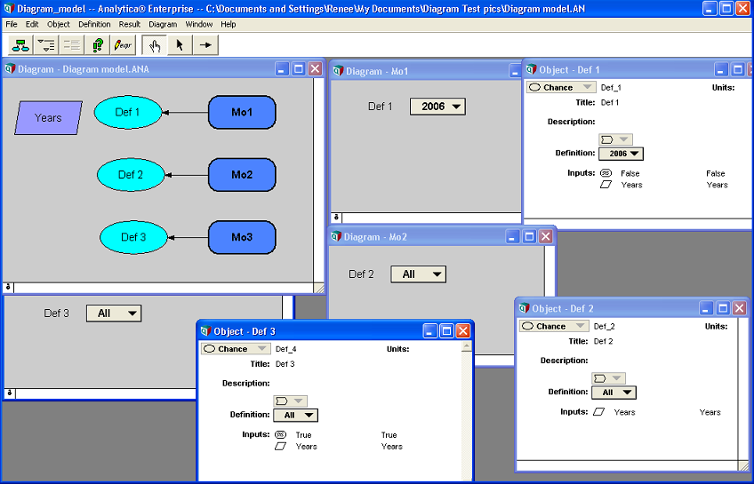Click the Years index node

click(48, 117)
